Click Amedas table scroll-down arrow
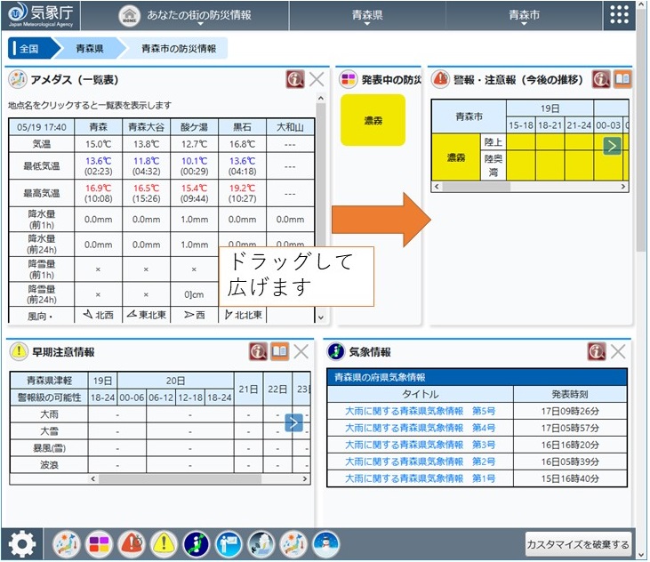This screenshot has width=650, height=562. point(320,317)
